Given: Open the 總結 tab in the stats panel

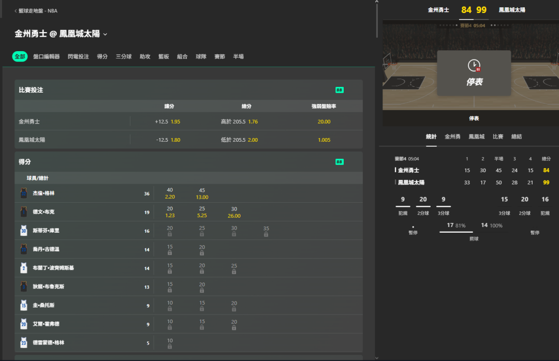Looking at the screenshot, I should tap(516, 137).
